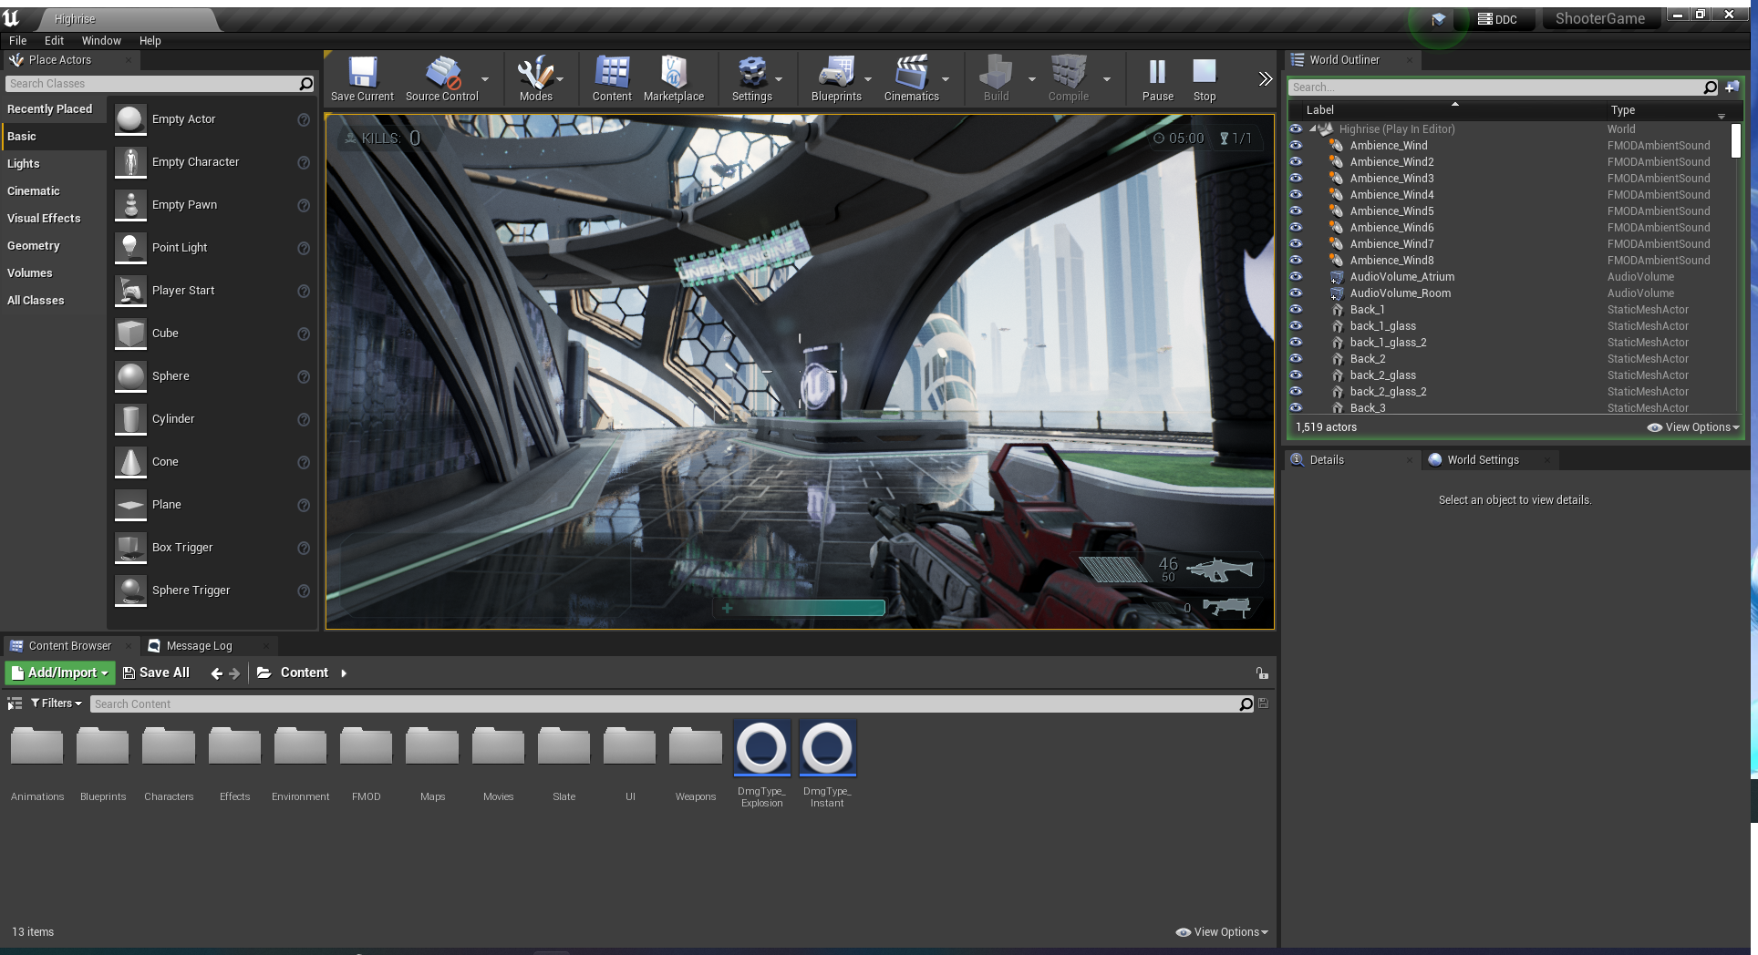
Task: Open the Modes toolbar icon
Action: (x=535, y=72)
